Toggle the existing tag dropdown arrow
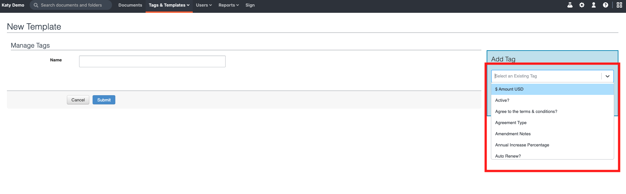 tap(608, 76)
